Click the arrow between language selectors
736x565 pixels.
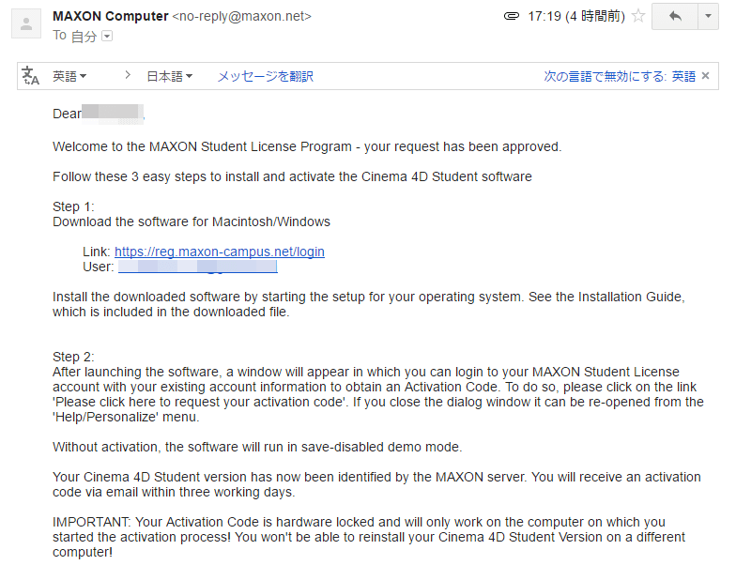point(128,75)
